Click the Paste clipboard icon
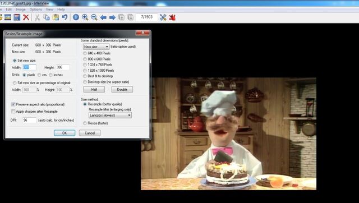This screenshot has height=203, width=359. click(56, 17)
